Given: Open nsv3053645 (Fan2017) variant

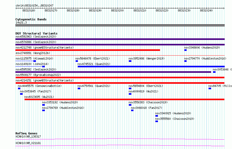Looking at the screenshot, I should point(35,91).
